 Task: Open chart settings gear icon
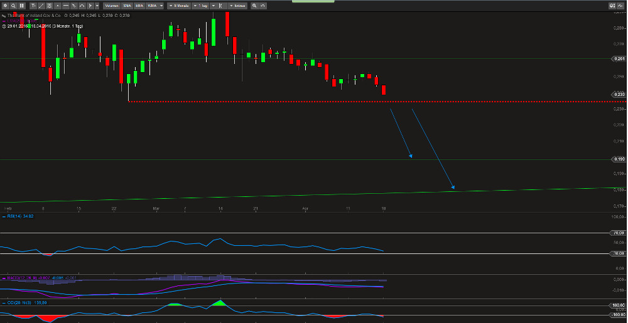click(x=6, y=6)
